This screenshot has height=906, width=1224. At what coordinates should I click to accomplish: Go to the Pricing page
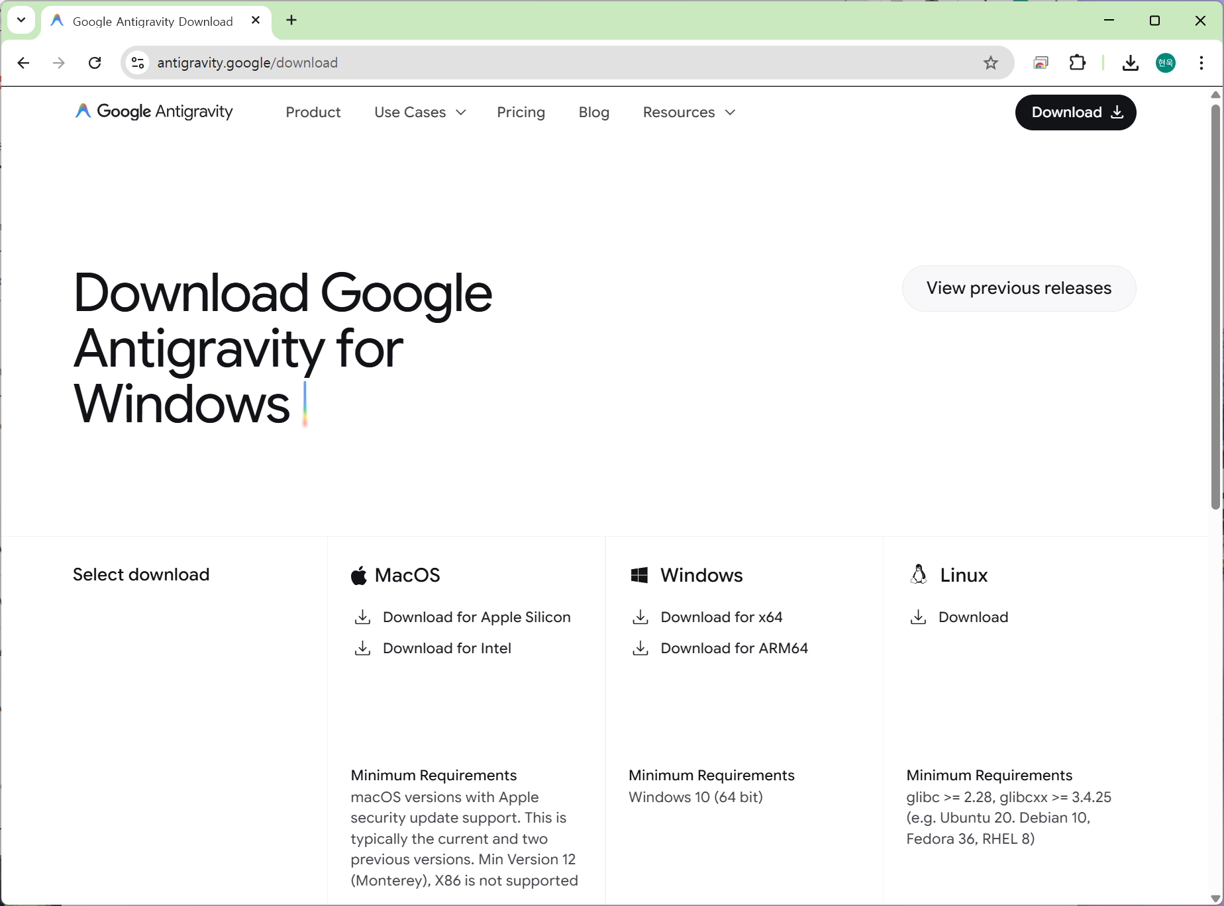pos(521,113)
